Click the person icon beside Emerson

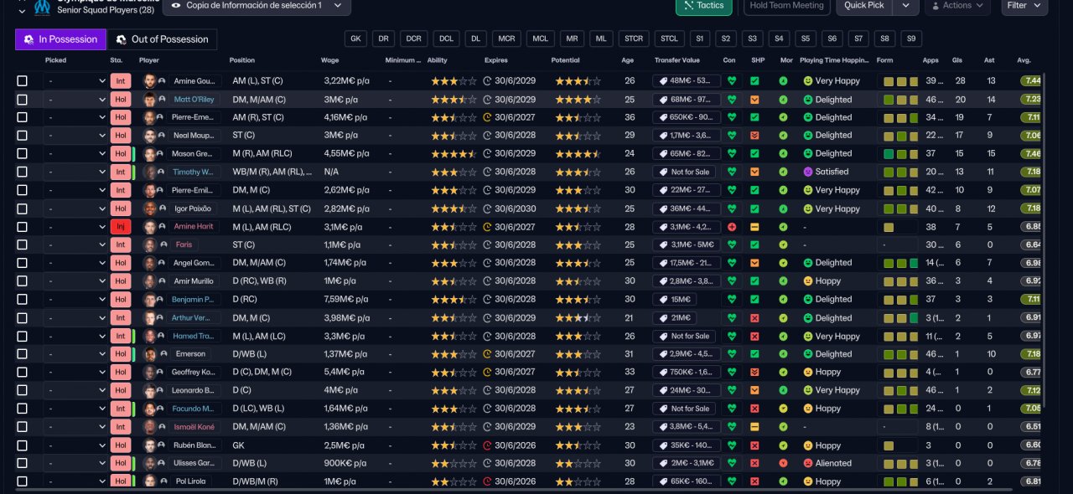pos(163,354)
